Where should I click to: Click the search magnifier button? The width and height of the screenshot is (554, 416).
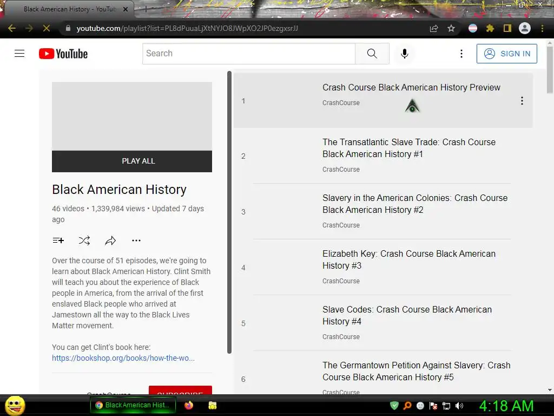click(372, 54)
